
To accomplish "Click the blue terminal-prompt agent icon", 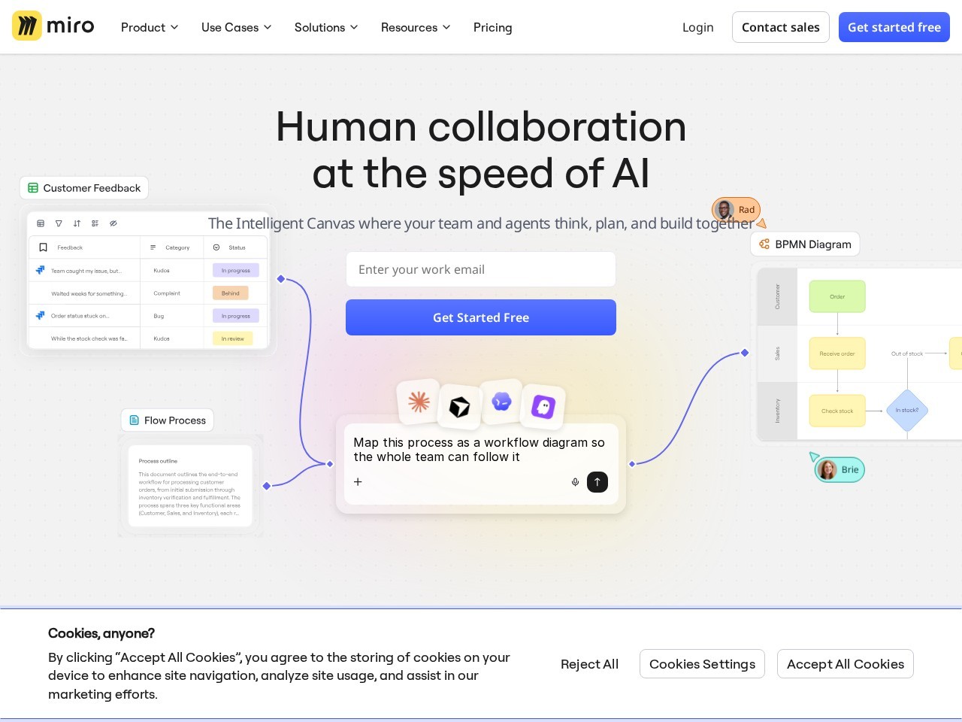I will 501,402.
